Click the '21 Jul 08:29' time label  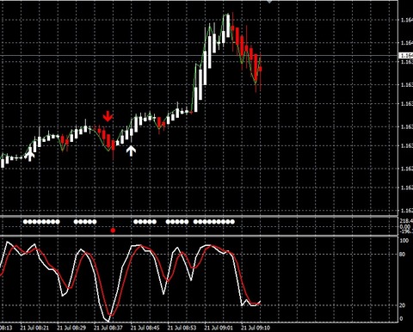[71, 328]
